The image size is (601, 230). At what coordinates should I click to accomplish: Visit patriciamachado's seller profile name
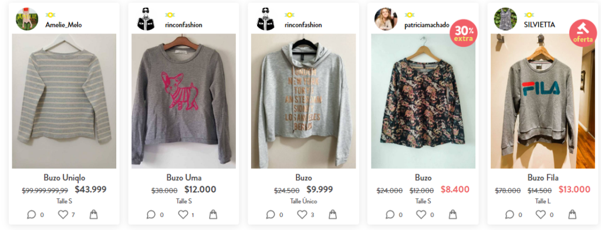tap(428, 25)
